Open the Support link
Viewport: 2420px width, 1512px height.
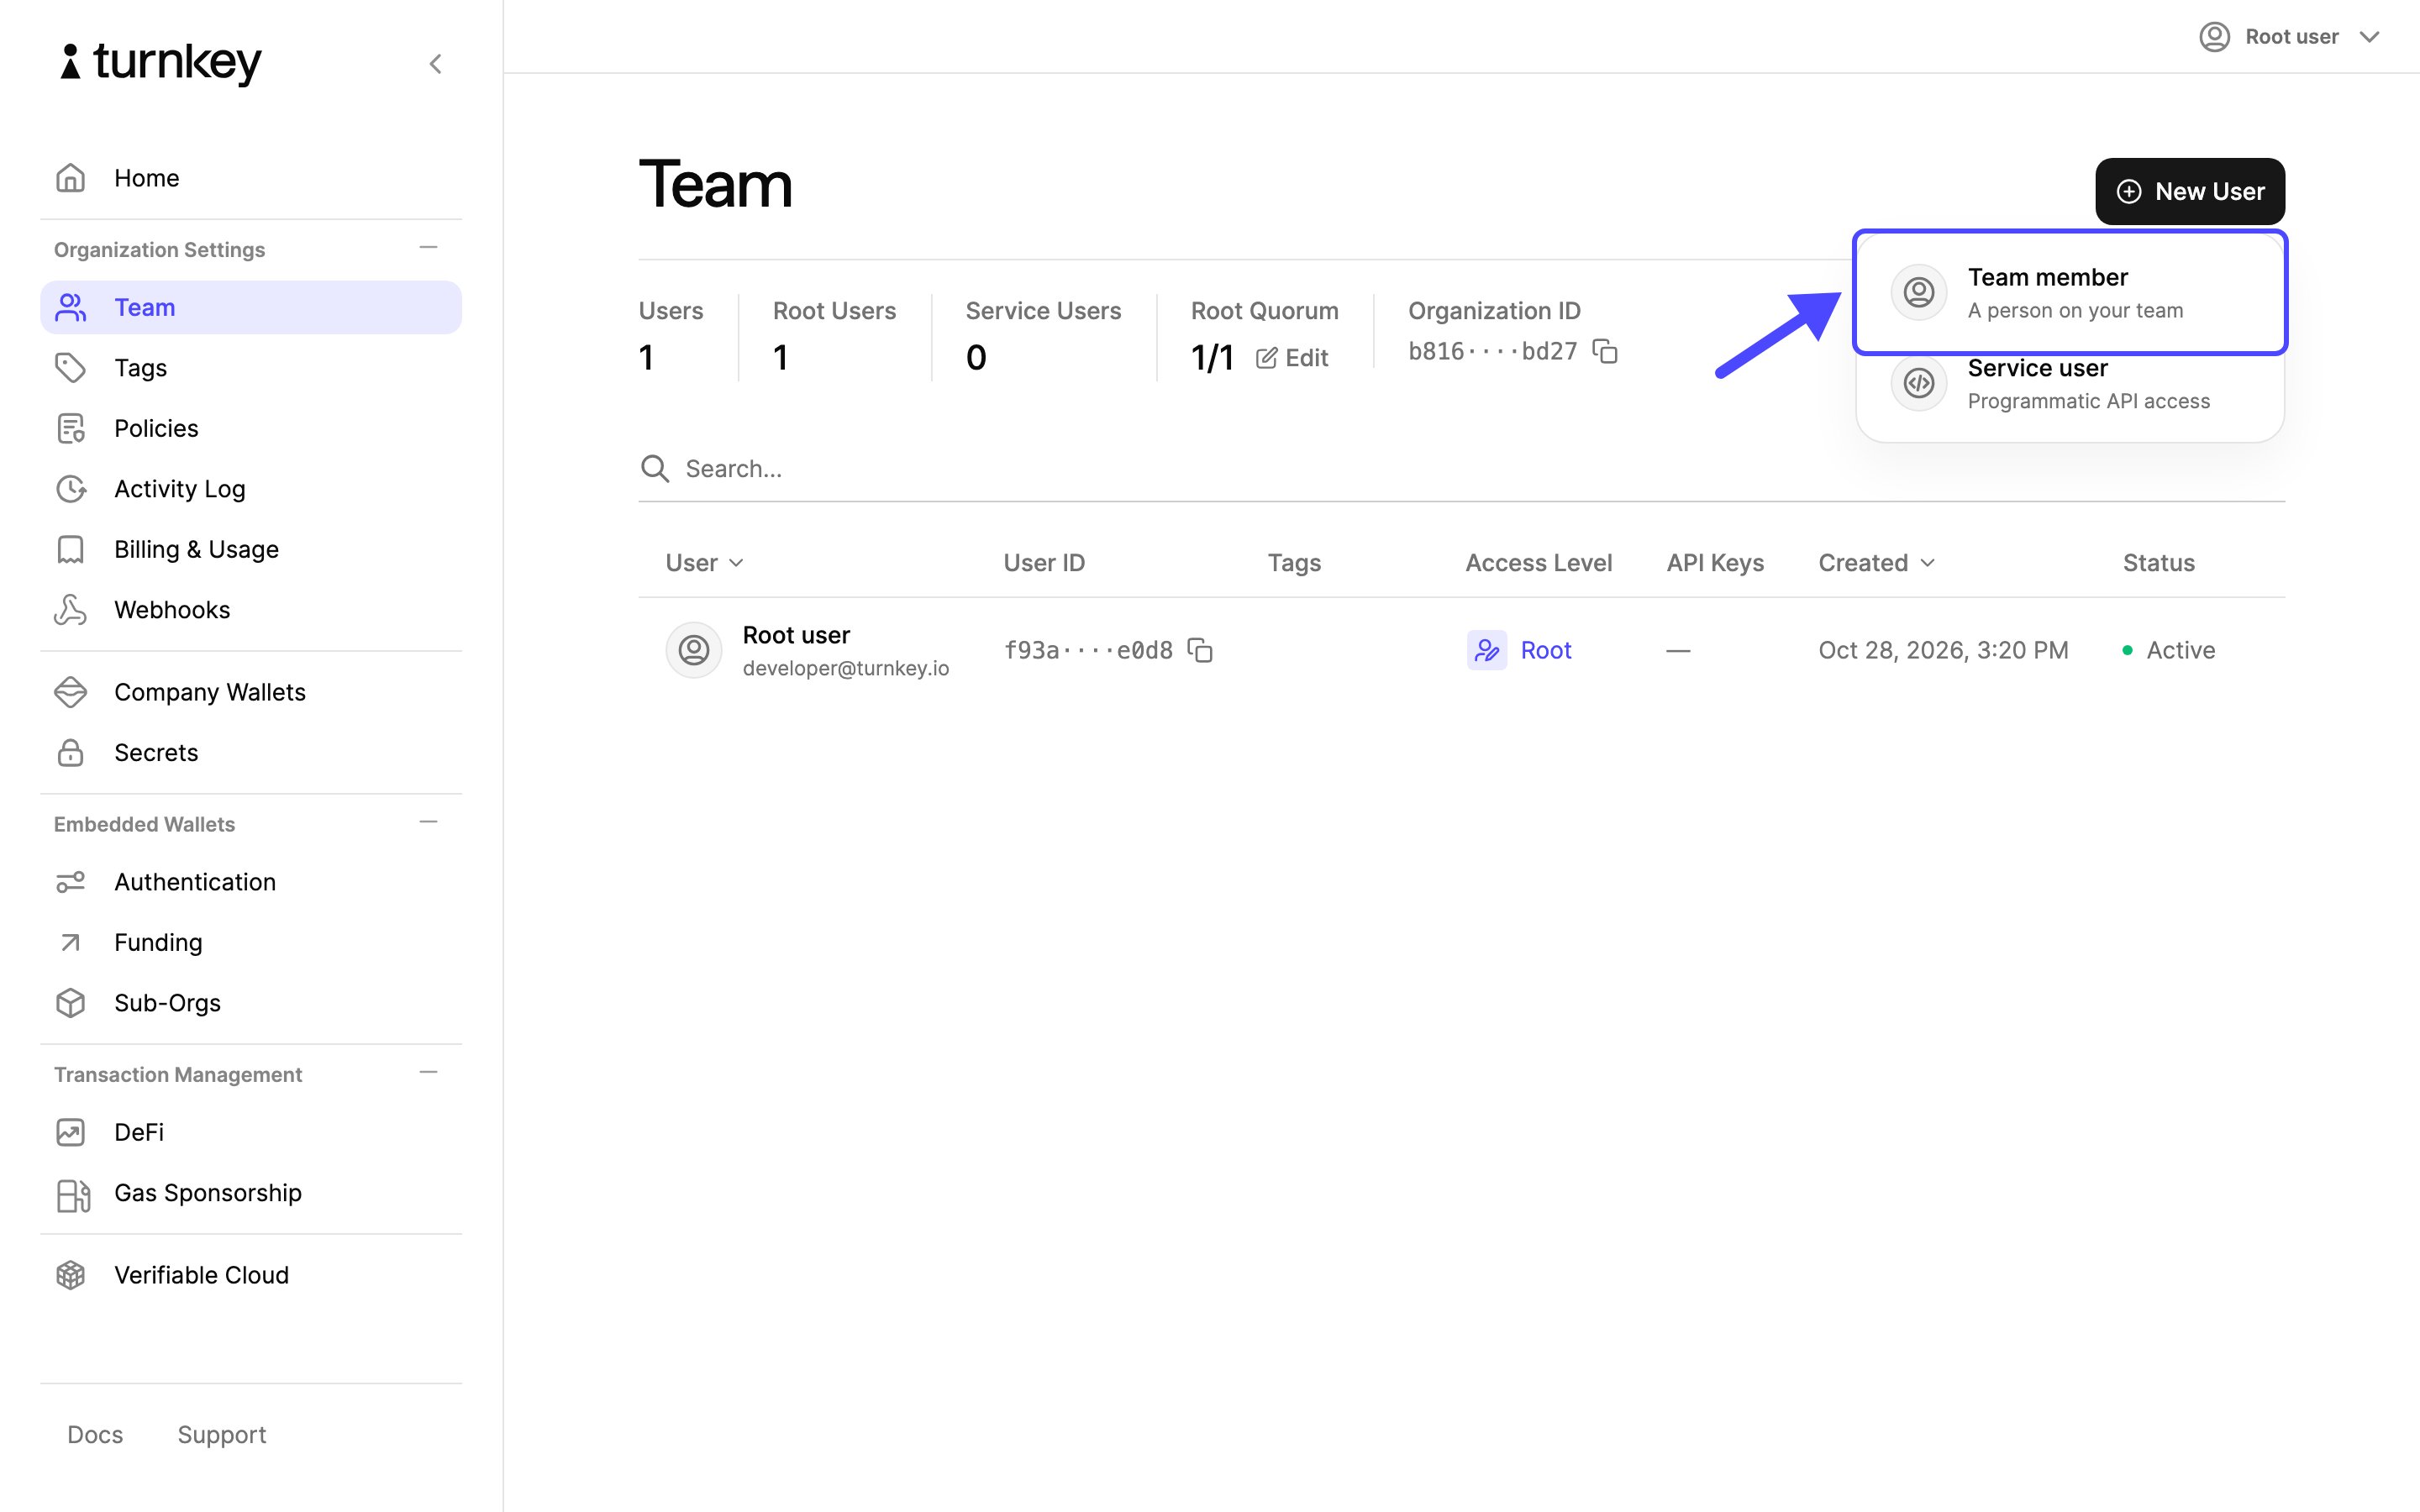[x=222, y=1434]
